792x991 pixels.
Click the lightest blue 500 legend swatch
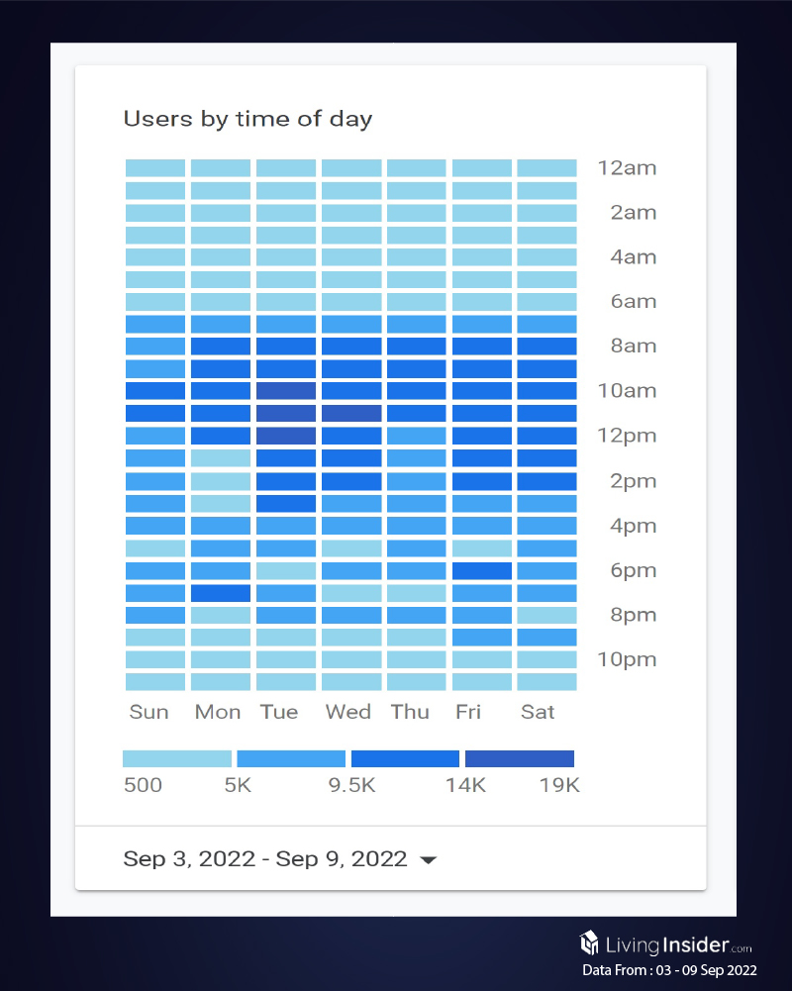click(176, 758)
